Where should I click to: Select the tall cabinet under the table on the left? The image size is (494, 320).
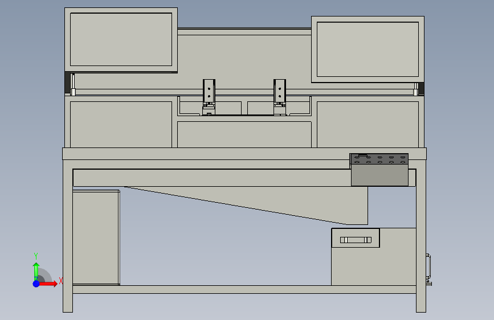pos(96,237)
